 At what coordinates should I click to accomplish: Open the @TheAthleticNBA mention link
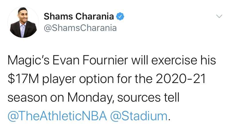click(57, 116)
